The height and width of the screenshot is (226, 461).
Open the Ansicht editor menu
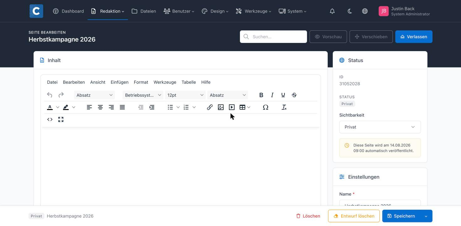click(98, 82)
